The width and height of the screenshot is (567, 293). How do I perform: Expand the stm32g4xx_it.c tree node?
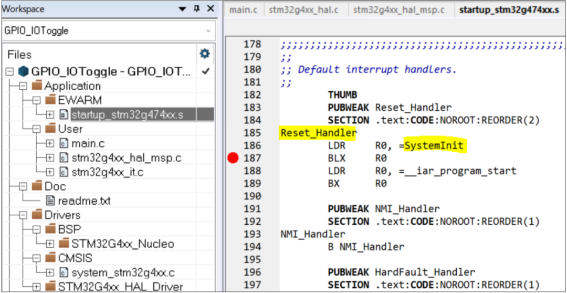click(50, 172)
